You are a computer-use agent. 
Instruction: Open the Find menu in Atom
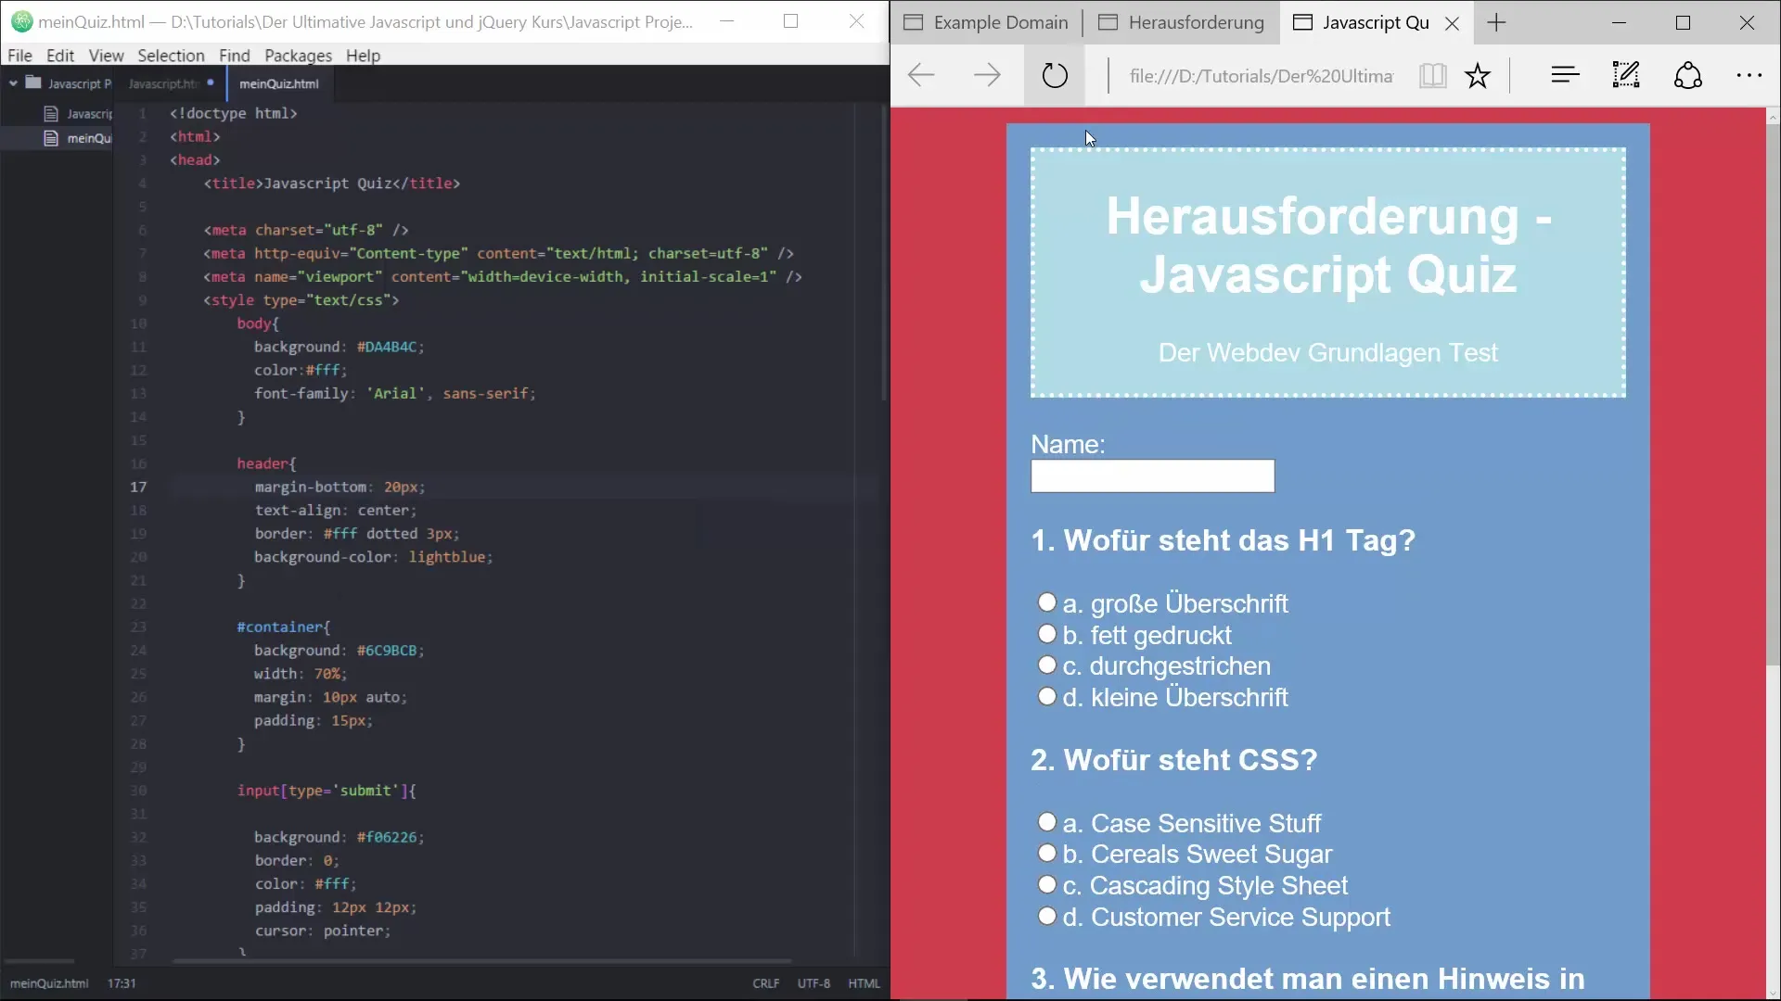pos(235,56)
